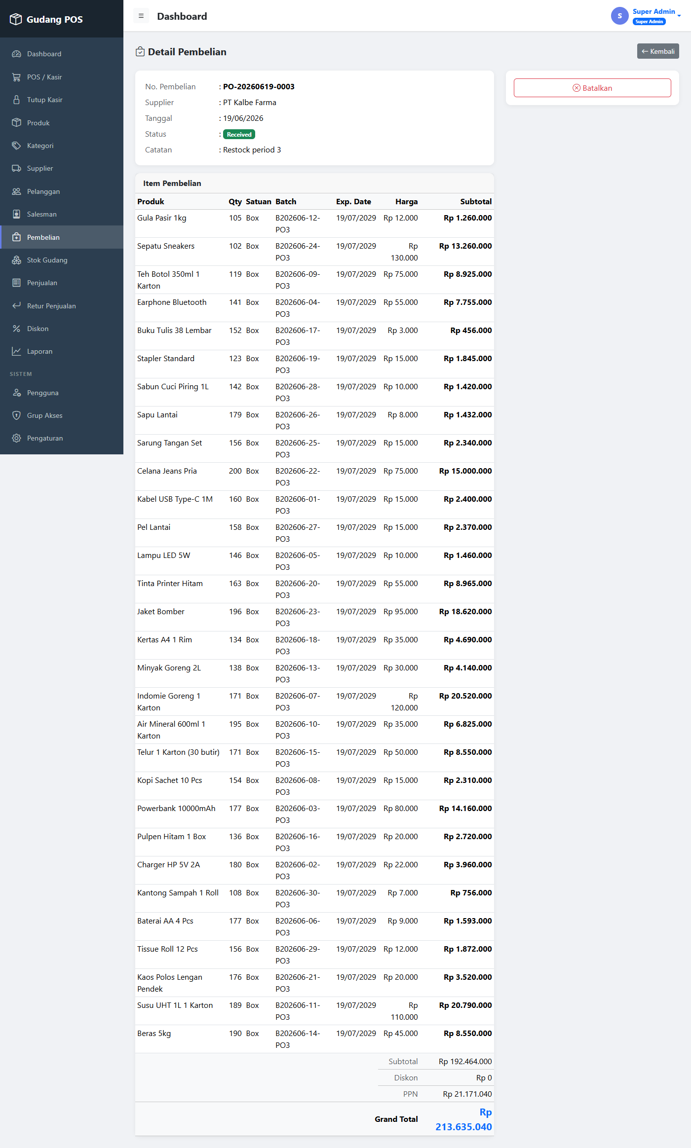Open the Produk box icon
Viewport: 691px width, 1148px height.
pos(16,123)
